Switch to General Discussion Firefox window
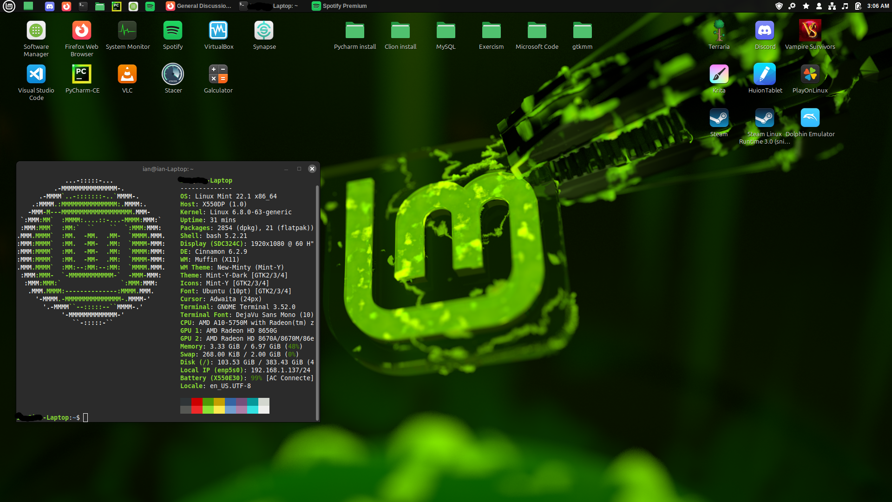The image size is (892, 502). [199, 6]
